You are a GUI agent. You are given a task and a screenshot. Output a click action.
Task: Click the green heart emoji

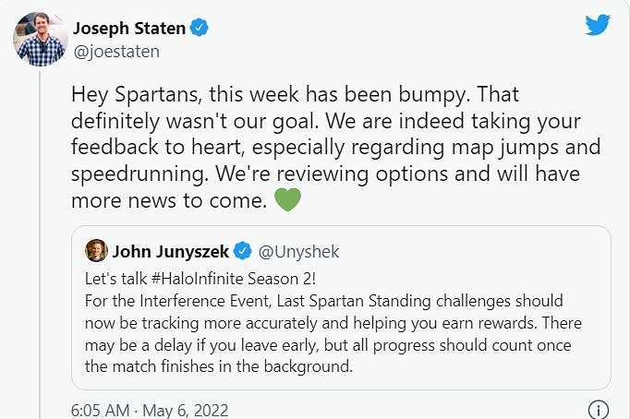[x=287, y=199]
